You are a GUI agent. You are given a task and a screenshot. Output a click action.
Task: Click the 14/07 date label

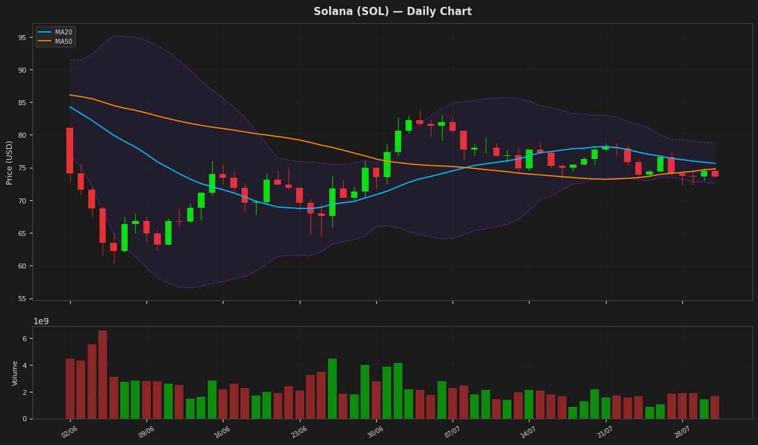tap(528, 432)
